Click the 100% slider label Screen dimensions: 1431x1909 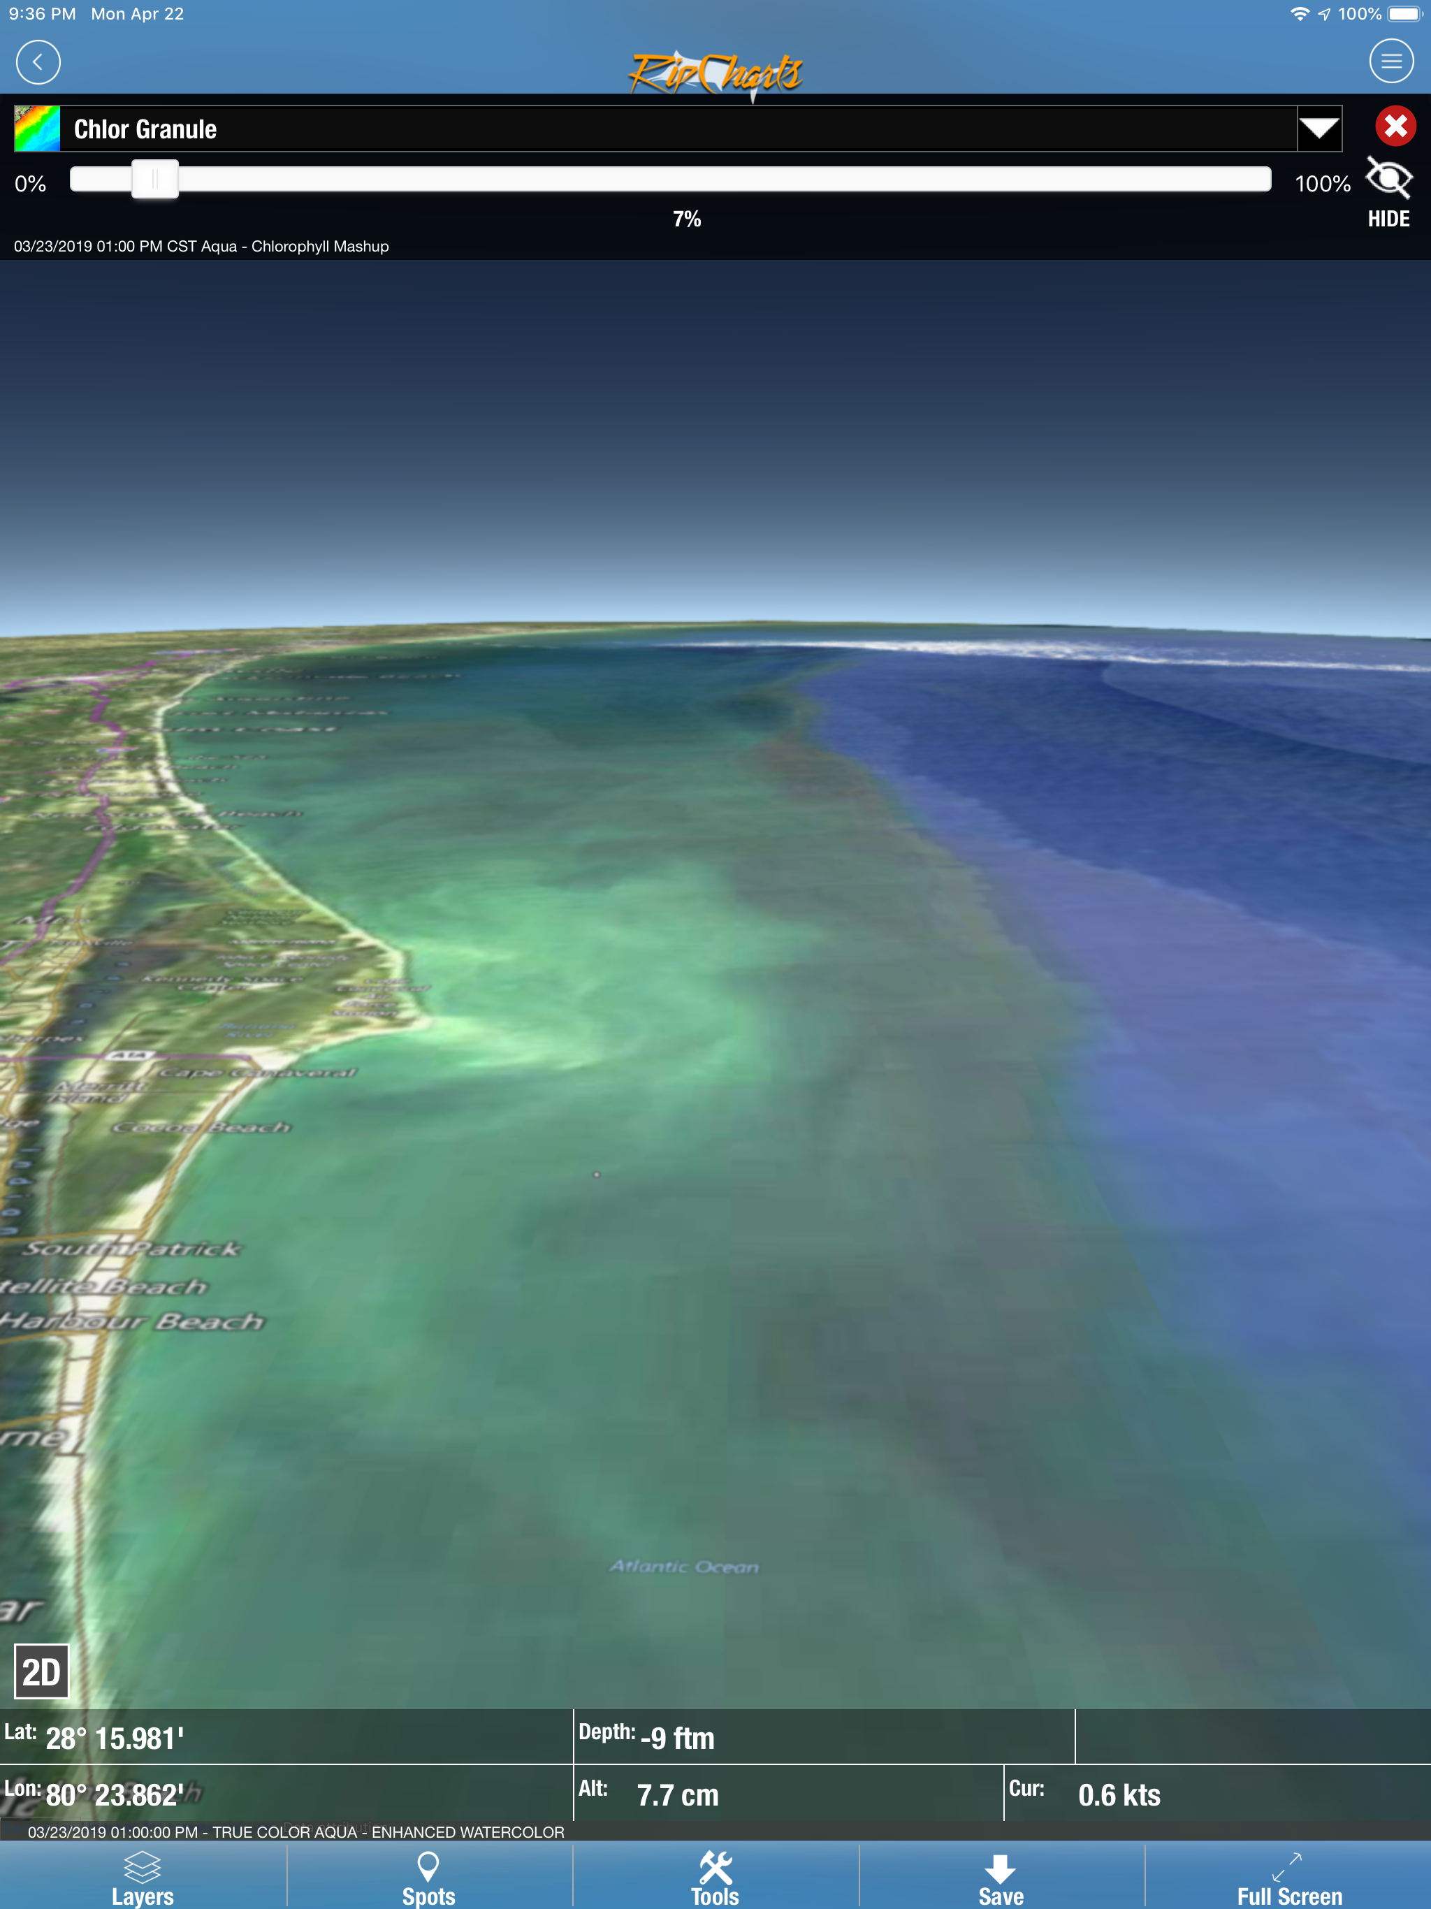[x=1322, y=183]
